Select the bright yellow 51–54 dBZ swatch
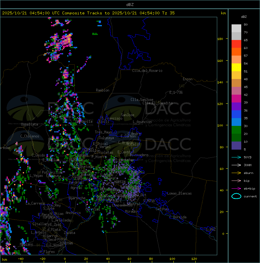Viewport: 260px width, 263px height. click(x=236, y=67)
